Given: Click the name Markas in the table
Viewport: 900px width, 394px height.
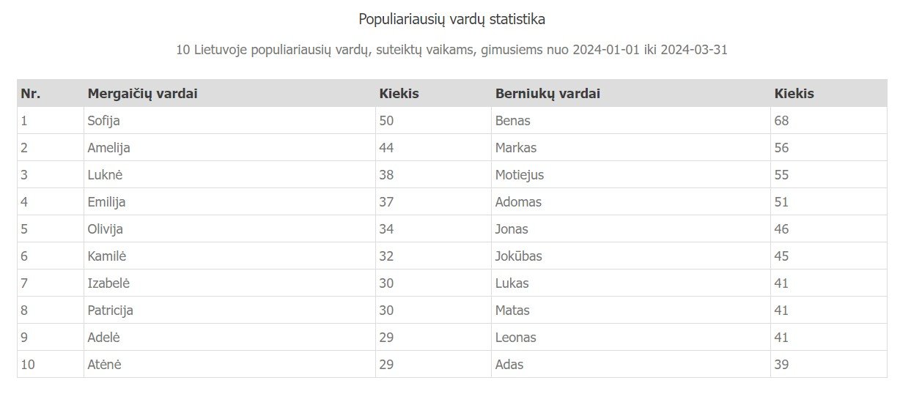Looking at the screenshot, I should (516, 148).
